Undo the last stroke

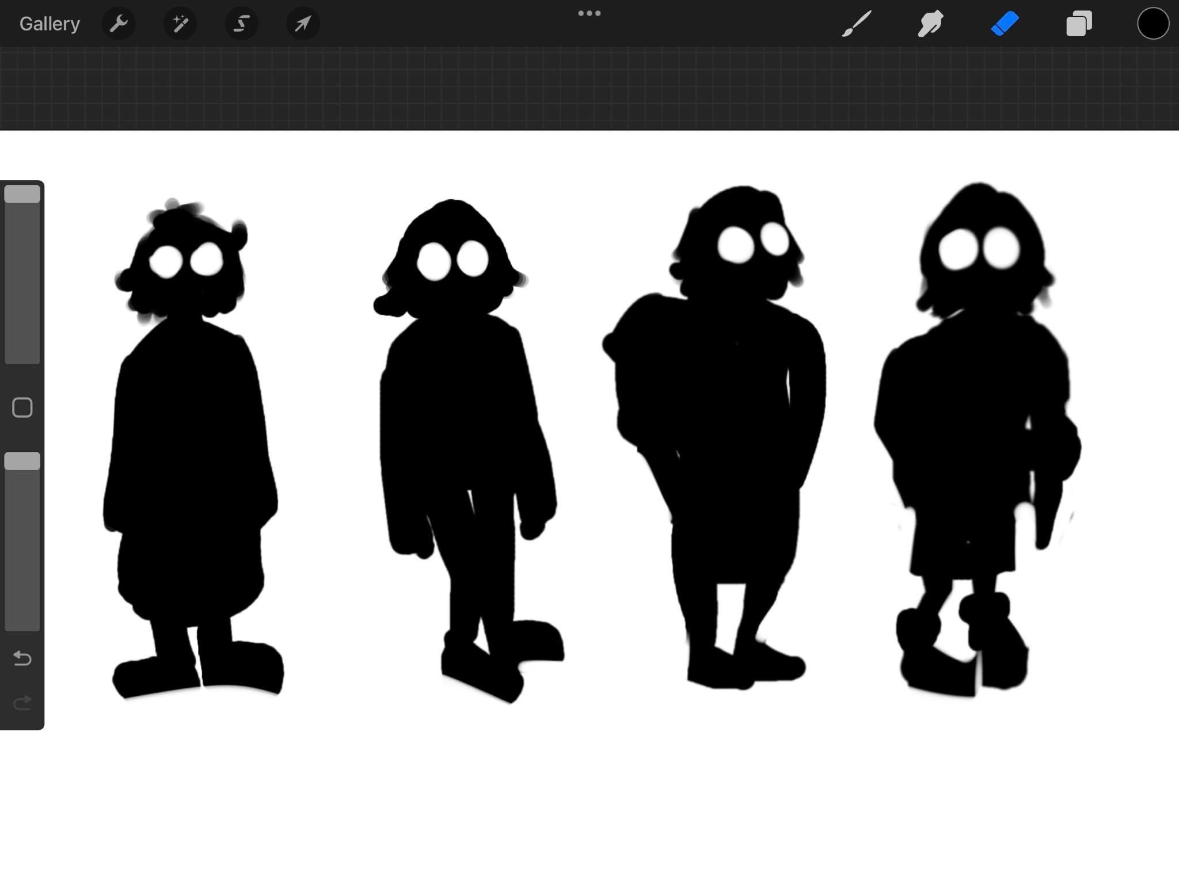click(22, 658)
